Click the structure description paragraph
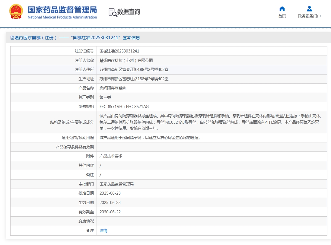 pyautogui.click(x=211, y=122)
